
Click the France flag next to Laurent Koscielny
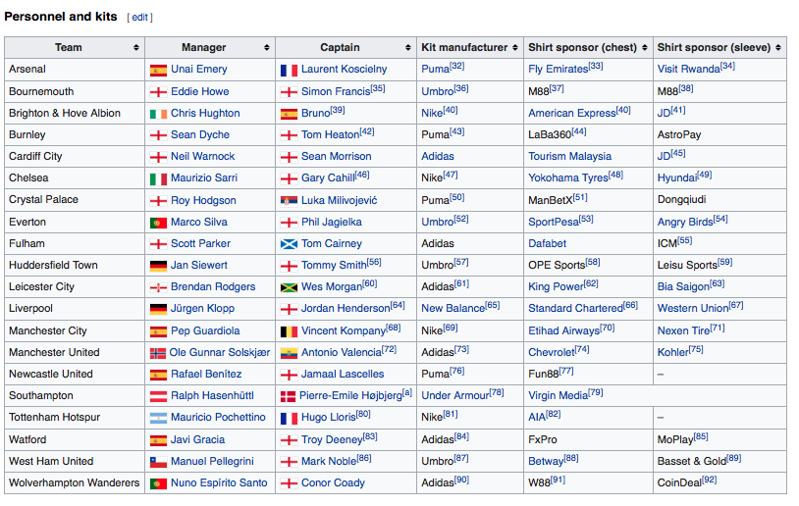[289, 70]
